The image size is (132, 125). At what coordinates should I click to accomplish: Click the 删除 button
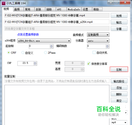click(x=119, y=94)
